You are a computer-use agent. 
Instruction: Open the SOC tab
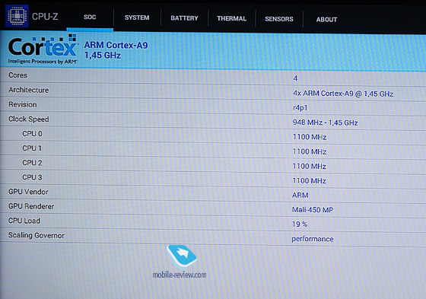tap(90, 17)
